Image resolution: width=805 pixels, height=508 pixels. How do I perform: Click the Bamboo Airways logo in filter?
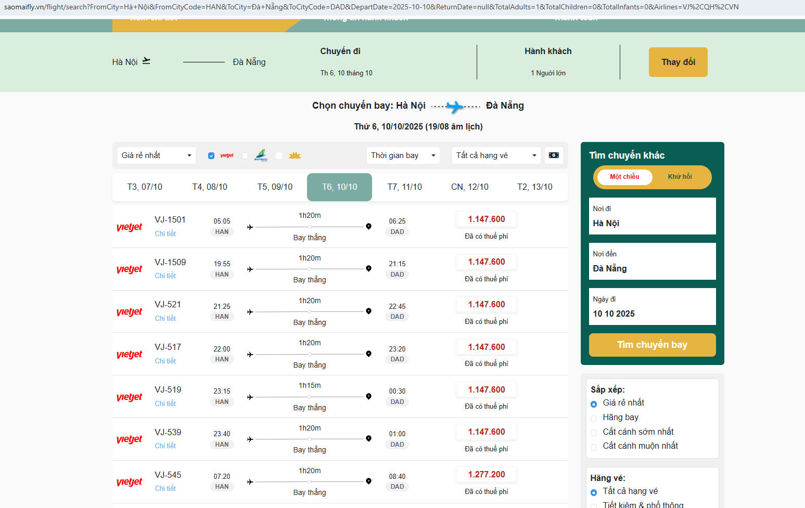pos(261,155)
